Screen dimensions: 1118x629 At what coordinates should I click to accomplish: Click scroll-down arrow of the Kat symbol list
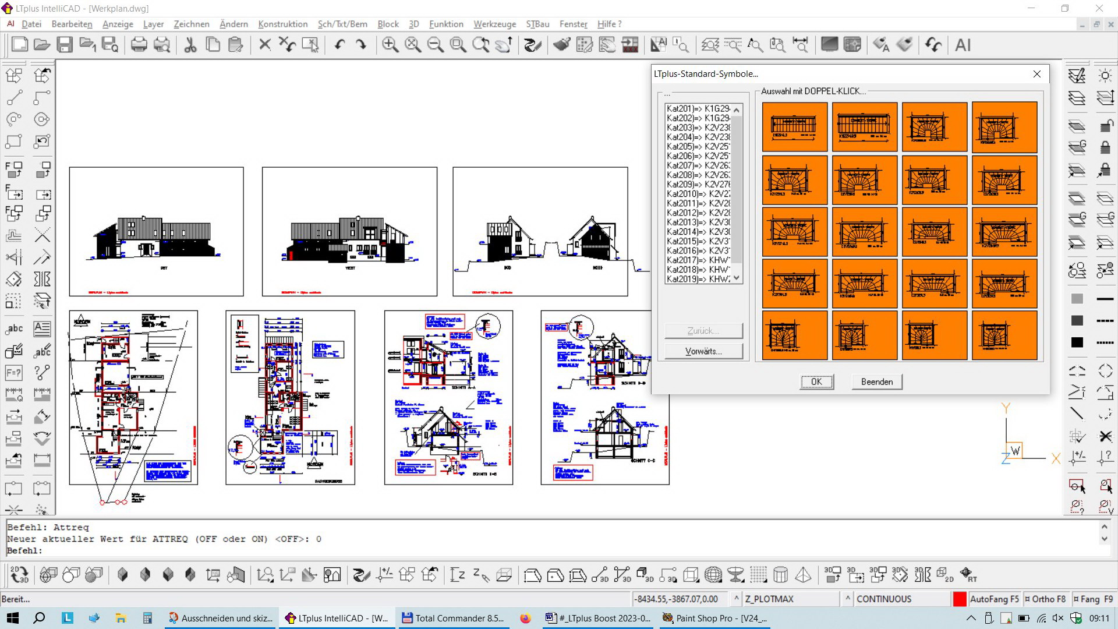pos(737,278)
